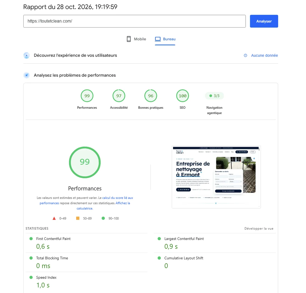Click the Accessibilité label under the 97 gauge
Image resolution: width=306 pixels, height=293 pixels.
point(119,108)
